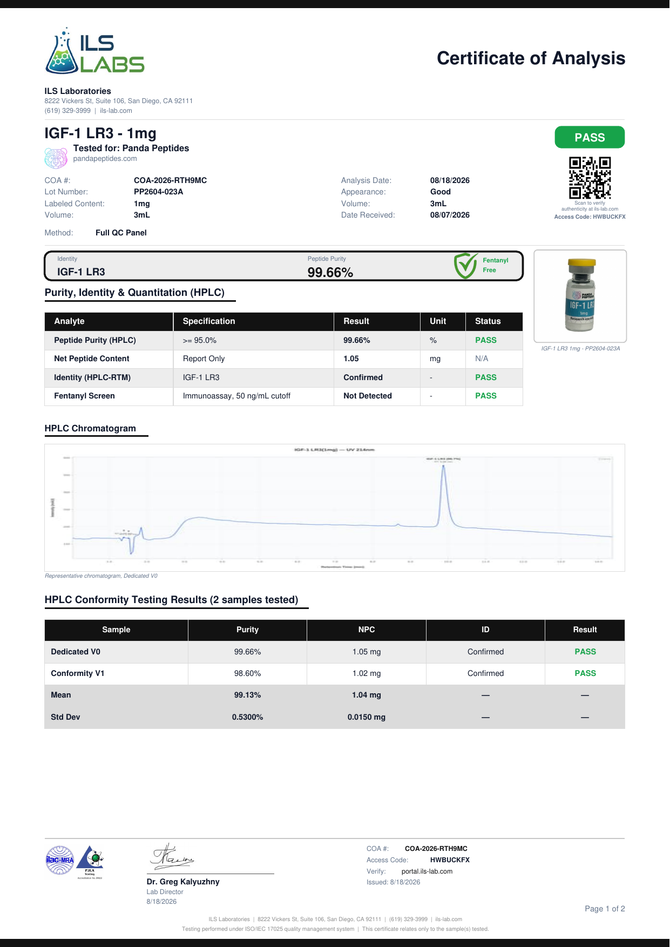Select peptide purity 99.66% in summary box
670x947 pixels.
[330, 273]
